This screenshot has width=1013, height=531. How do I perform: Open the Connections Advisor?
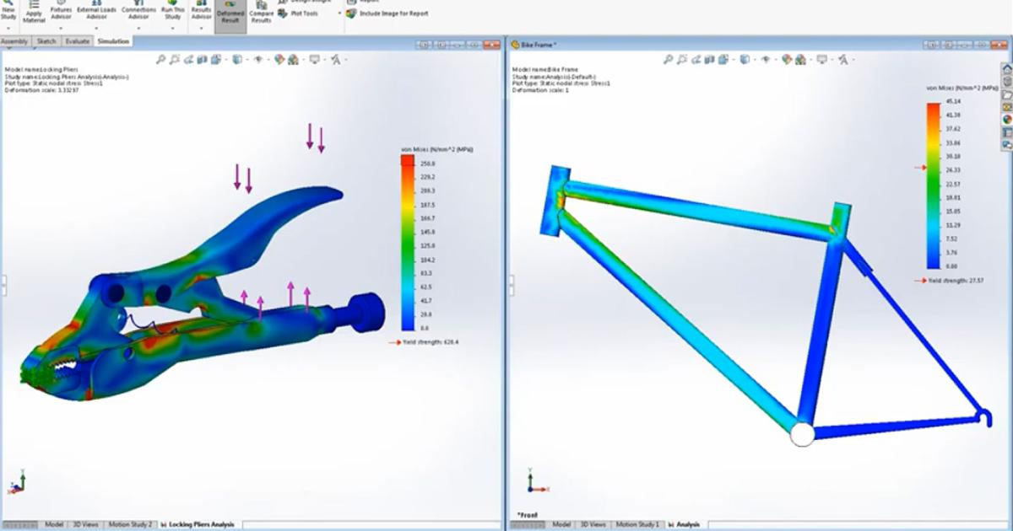(x=138, y=10)
